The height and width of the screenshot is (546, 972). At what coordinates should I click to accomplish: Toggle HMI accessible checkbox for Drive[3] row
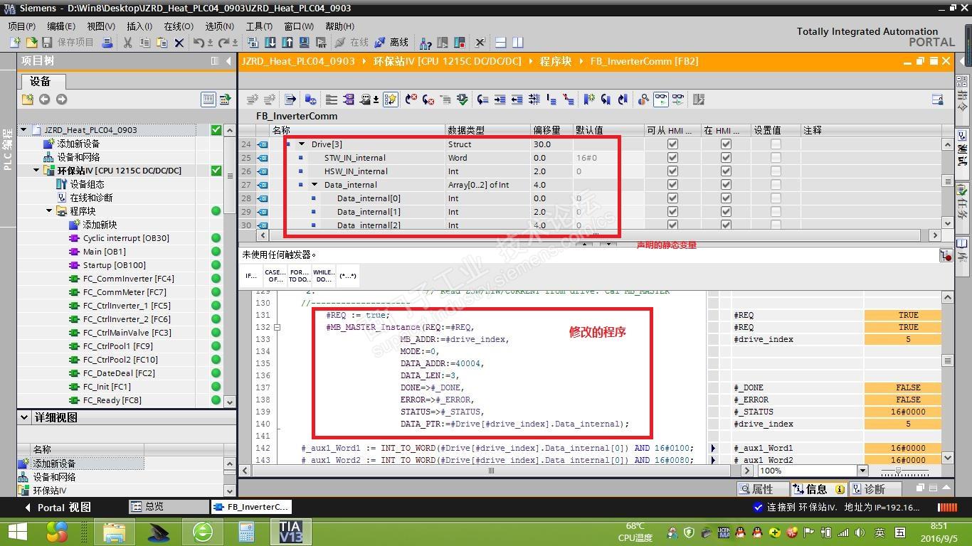[x=672, y=144]
